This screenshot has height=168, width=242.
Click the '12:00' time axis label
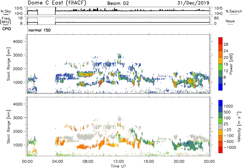(118, 162)
